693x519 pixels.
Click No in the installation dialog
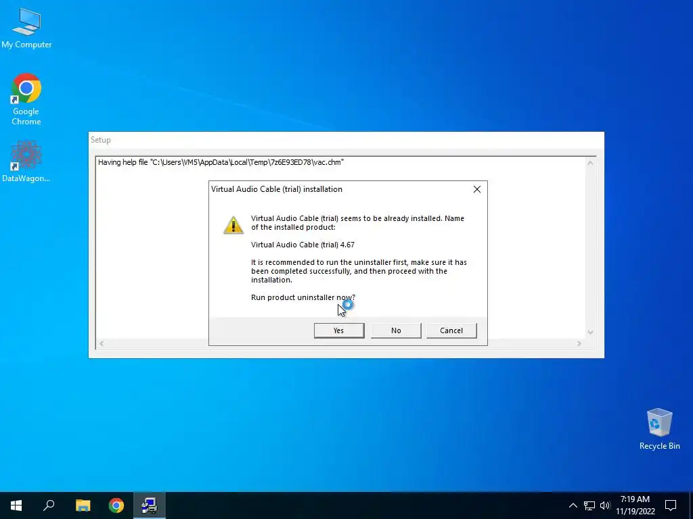click(396, 330)
